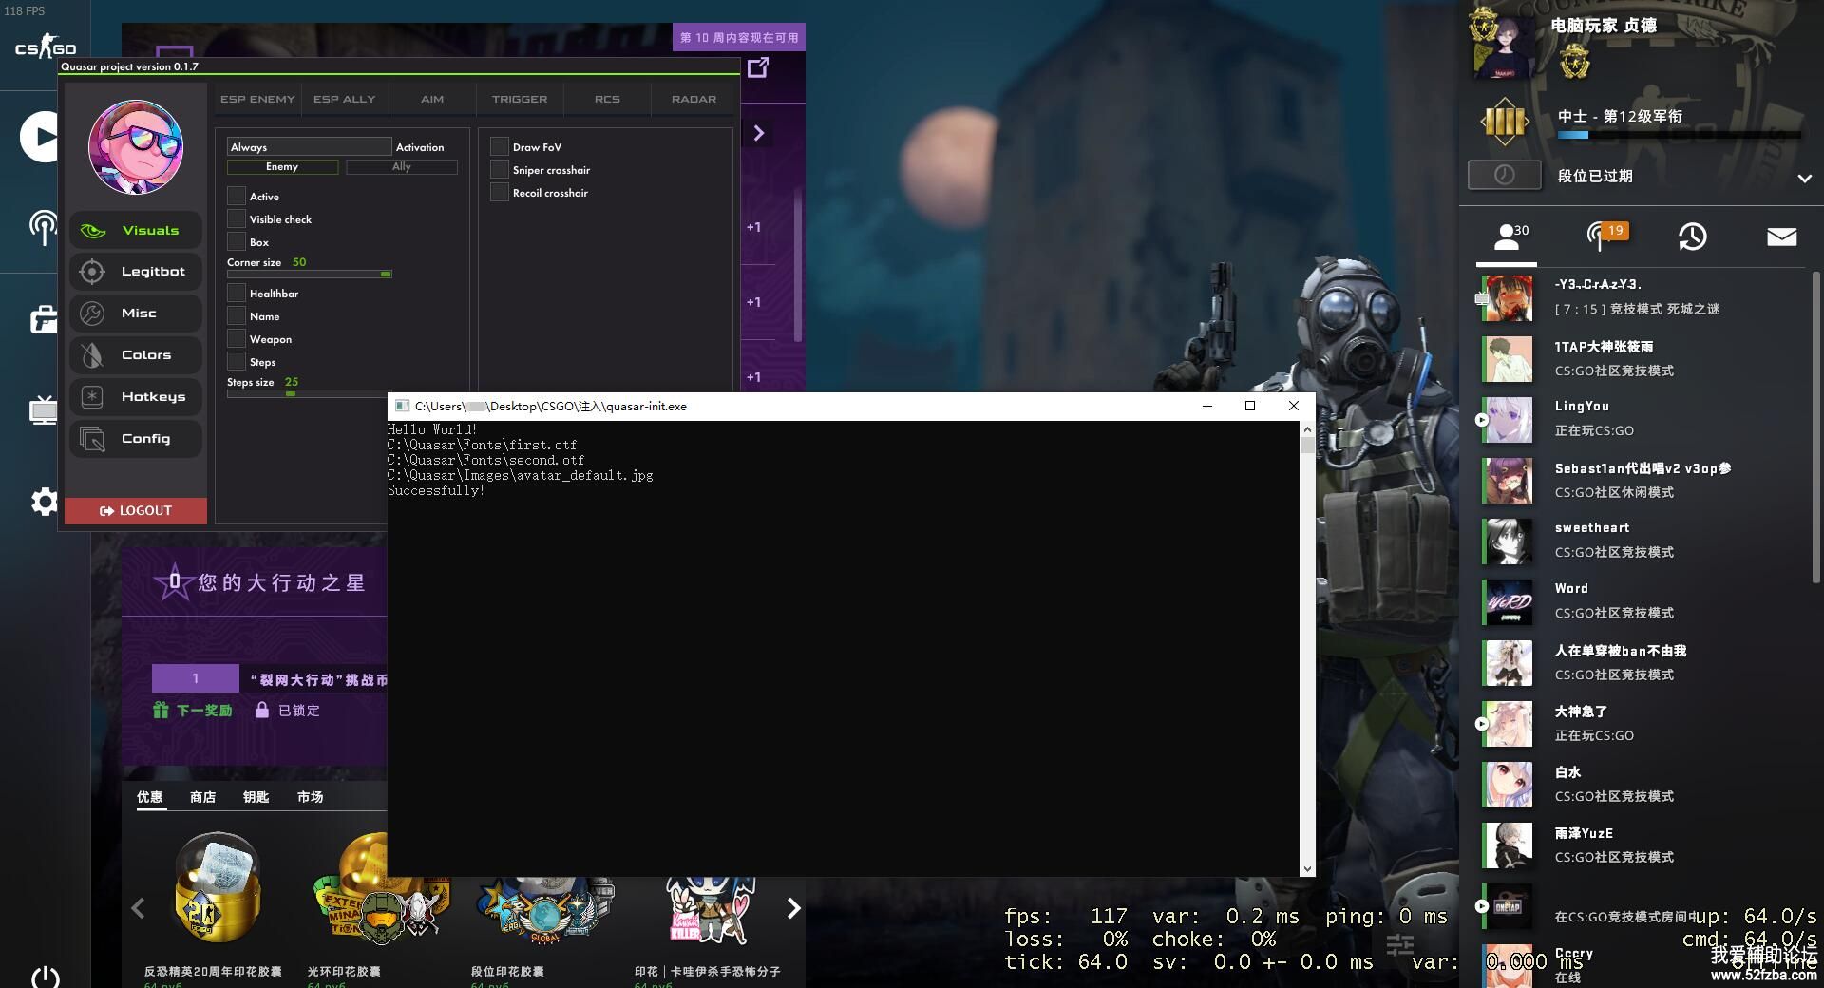Viewport: 1824px width, 988px height.
Task: Click the console window vertical scrollbar
Action: (x=1307, y=648)
